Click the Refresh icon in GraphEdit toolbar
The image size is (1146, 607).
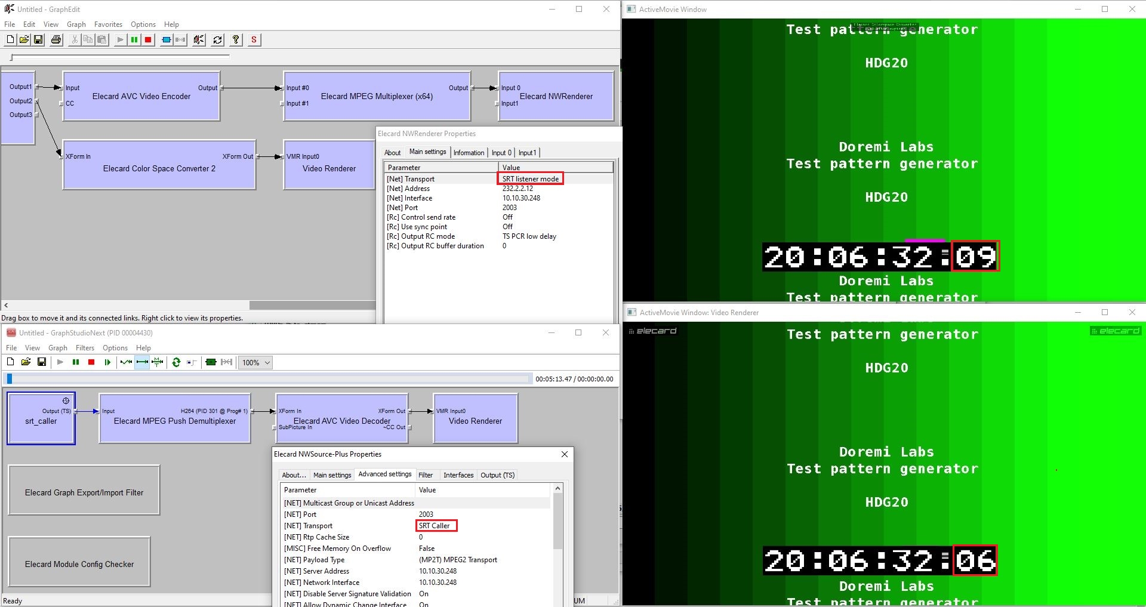pos(218,39)
